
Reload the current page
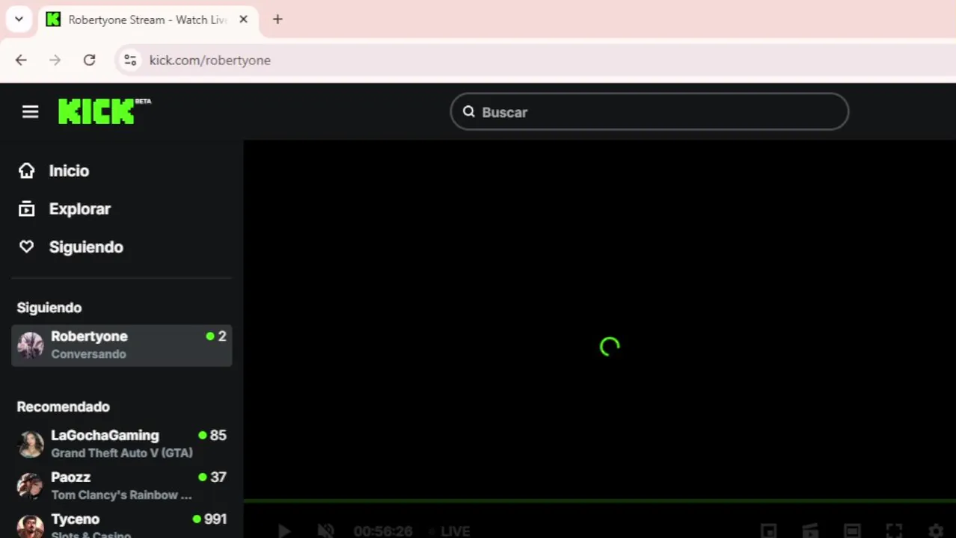(89, 61)
